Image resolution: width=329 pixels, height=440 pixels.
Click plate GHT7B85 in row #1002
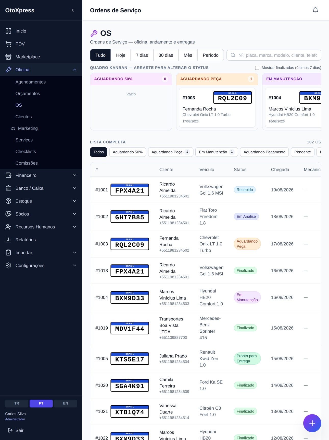pos(130,217)
